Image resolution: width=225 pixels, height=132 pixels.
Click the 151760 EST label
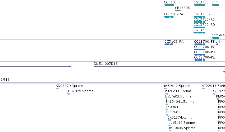pos(172,112)
